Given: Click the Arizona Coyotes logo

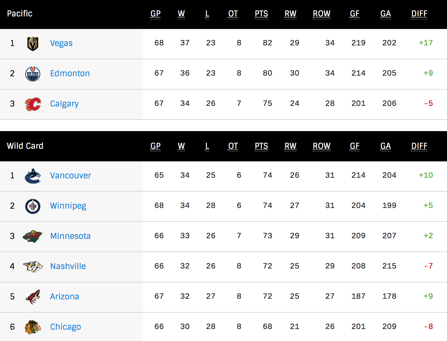Looking at the screenshot, I should point(33,297).
